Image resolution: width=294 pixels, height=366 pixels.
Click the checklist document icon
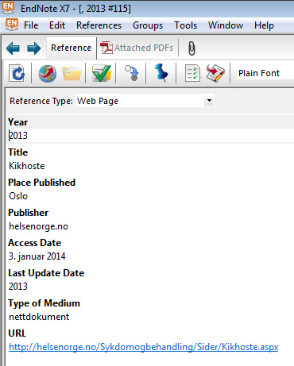click(192, 73)
